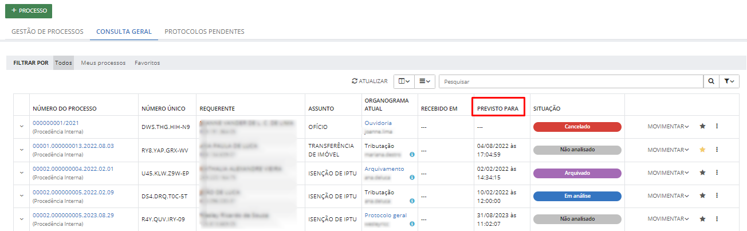747x231 pixels.
Task: Filter by Meus processos
Action: click(103, 63)
